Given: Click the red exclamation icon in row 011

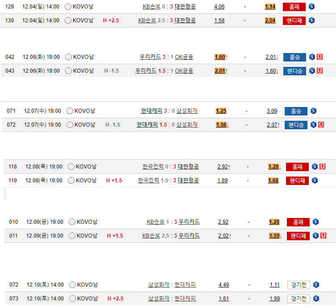Looking at the screenshot, I should tap(323, 236).
